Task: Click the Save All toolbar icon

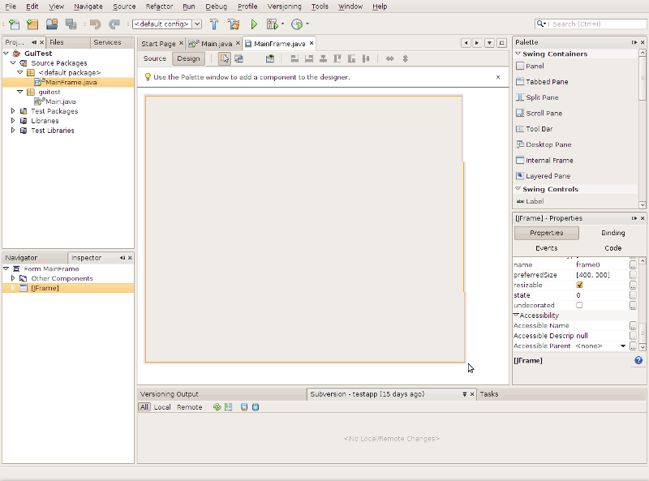Action: coord(71,24)
